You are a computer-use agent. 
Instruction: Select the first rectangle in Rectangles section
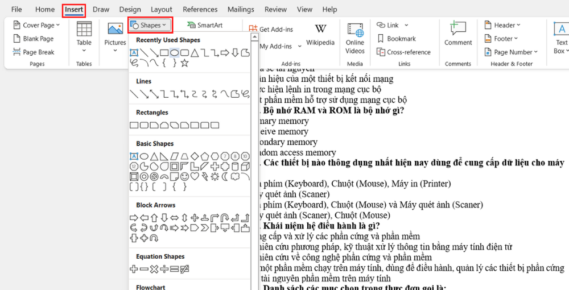coord(134,126)
